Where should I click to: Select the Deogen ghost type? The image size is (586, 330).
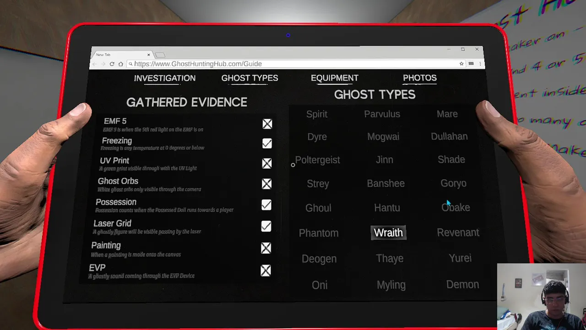[319, 259]
